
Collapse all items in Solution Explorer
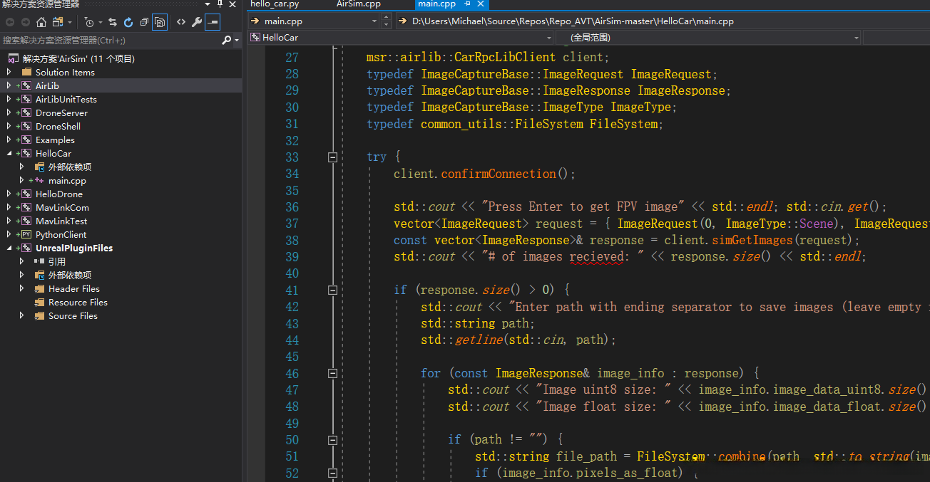(x=144, y=22)
